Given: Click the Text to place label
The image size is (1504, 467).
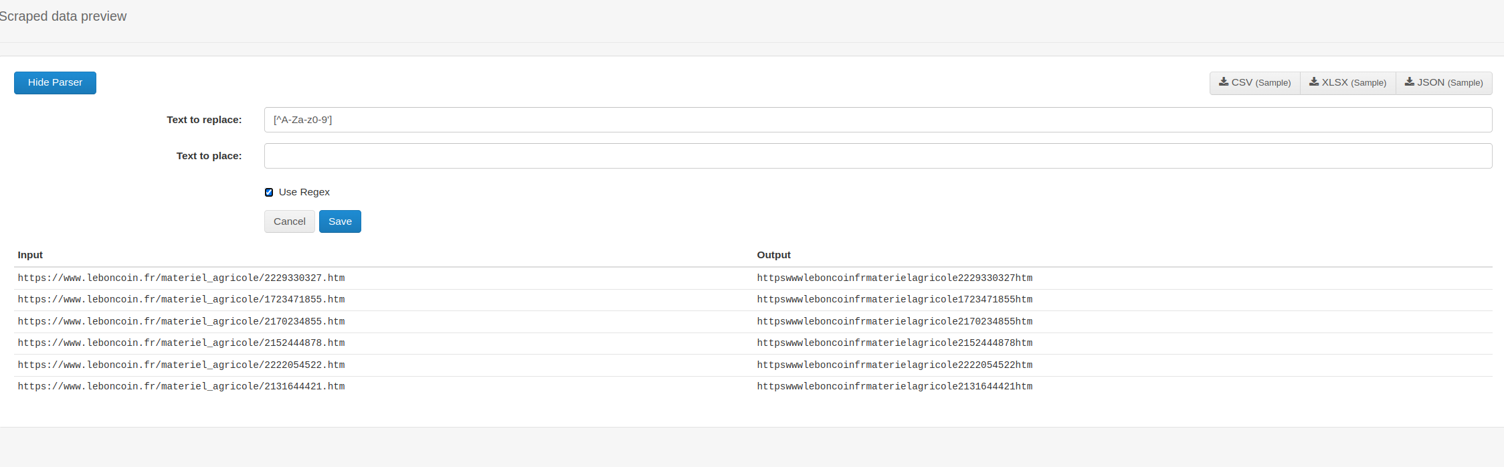Looking at the screenshot, I should click(x=209, y=156).
